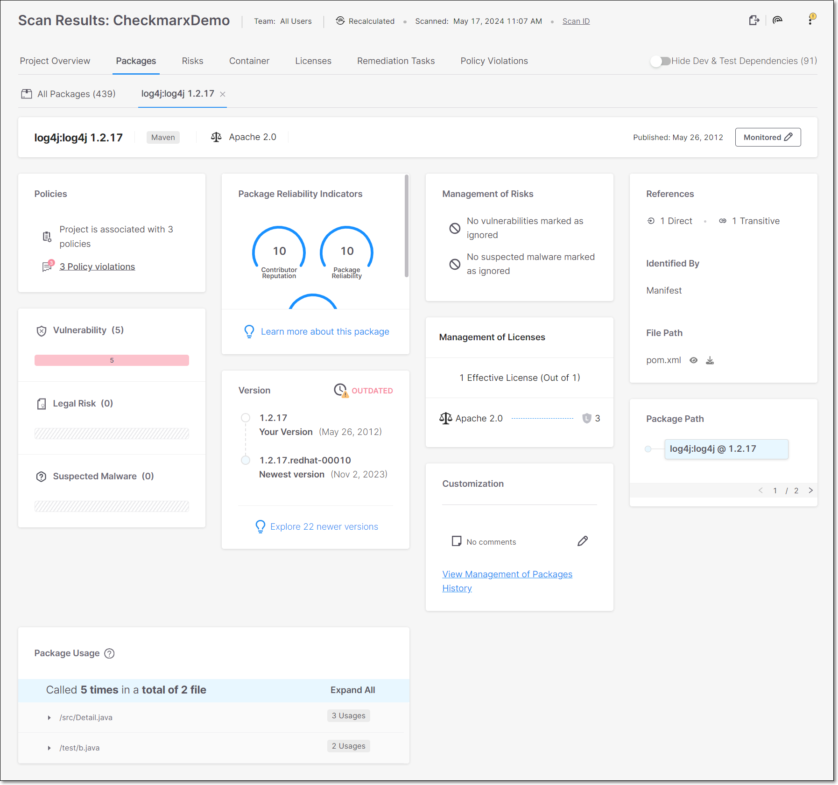The width and height of the screenshot is (838, 785).
Task: View pom.xml with the eye icon
Action: point(694,360)
